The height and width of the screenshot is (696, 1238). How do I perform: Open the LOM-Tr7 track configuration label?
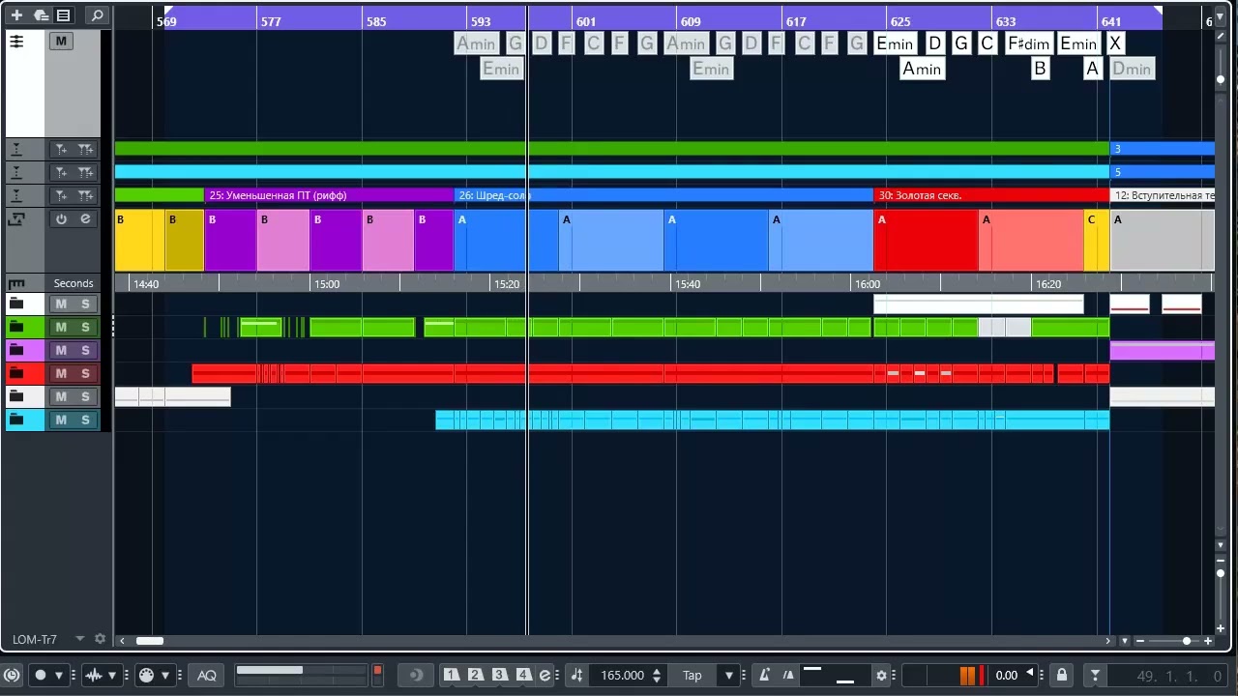[x=35, y=640]
